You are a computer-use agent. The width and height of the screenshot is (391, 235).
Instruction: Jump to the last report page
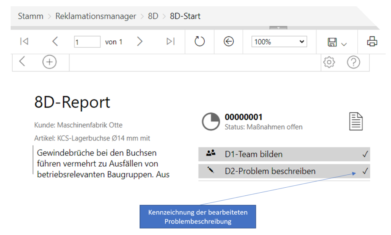click(171, 41)
